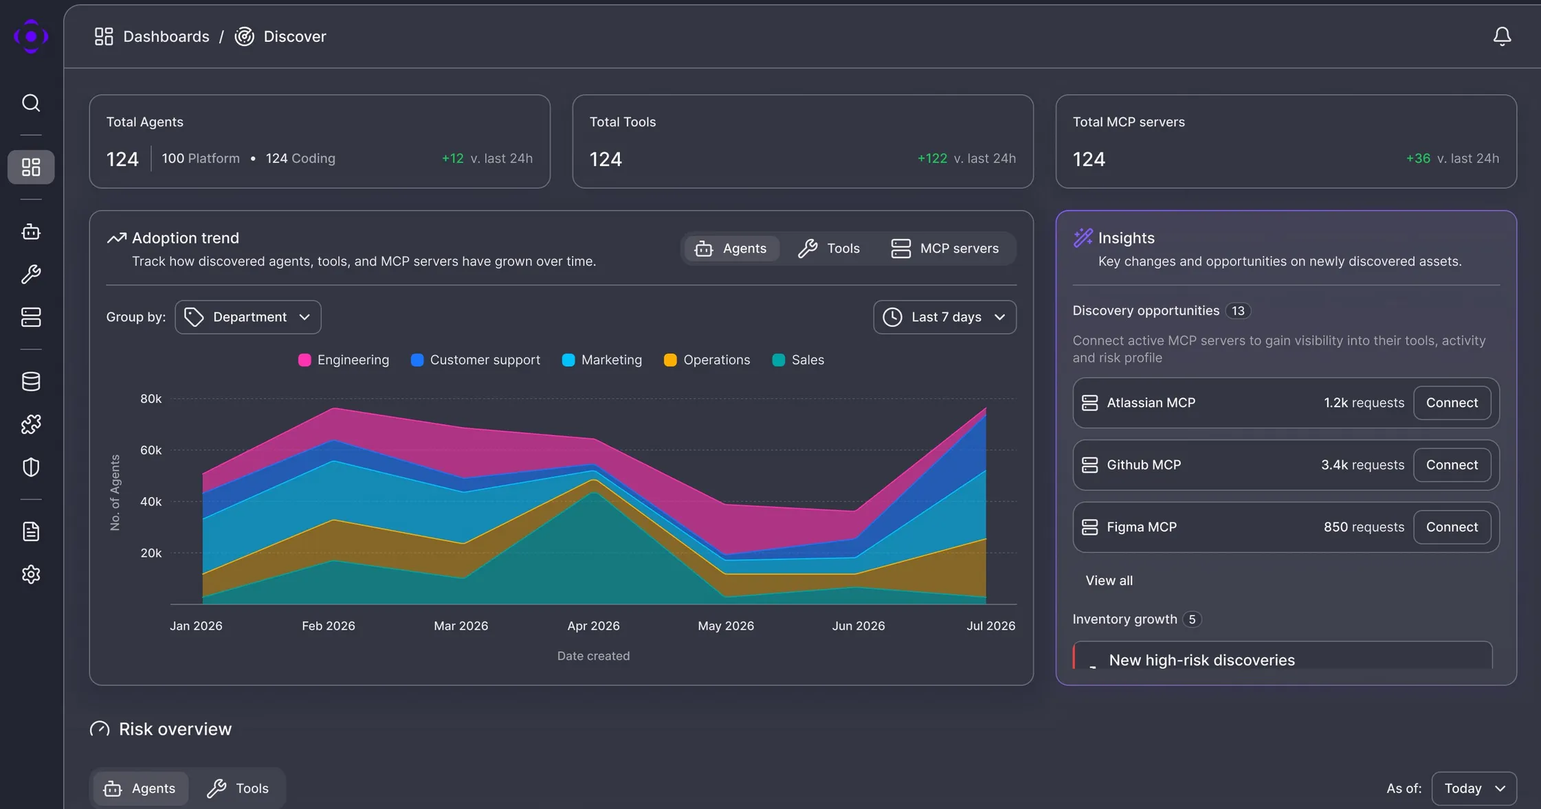Image resolution: width=1541 pixels, height=809 pixels.
Task: Open settings gear icon in the sidebar
Action: [x=31, y=574]
